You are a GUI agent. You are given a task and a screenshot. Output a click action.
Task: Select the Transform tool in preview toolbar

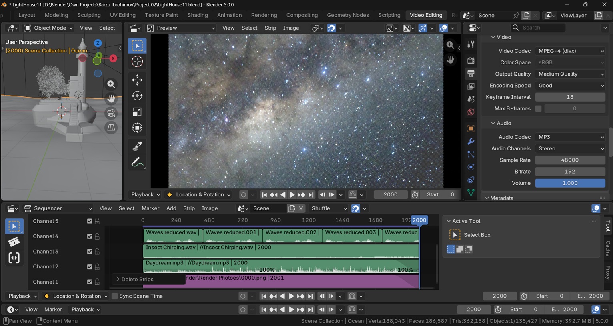pos(137,128)
